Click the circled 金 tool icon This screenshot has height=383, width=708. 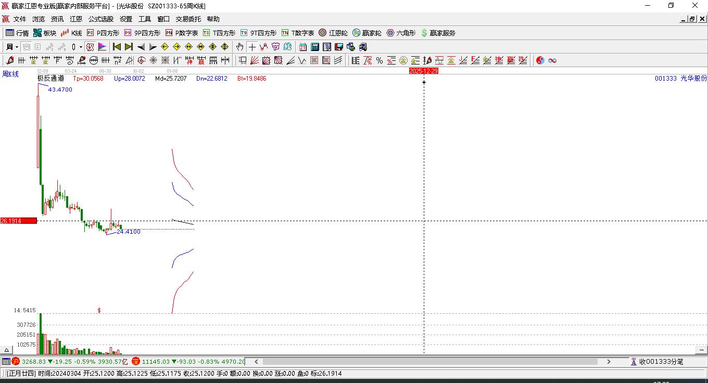[x=403, y=60]
